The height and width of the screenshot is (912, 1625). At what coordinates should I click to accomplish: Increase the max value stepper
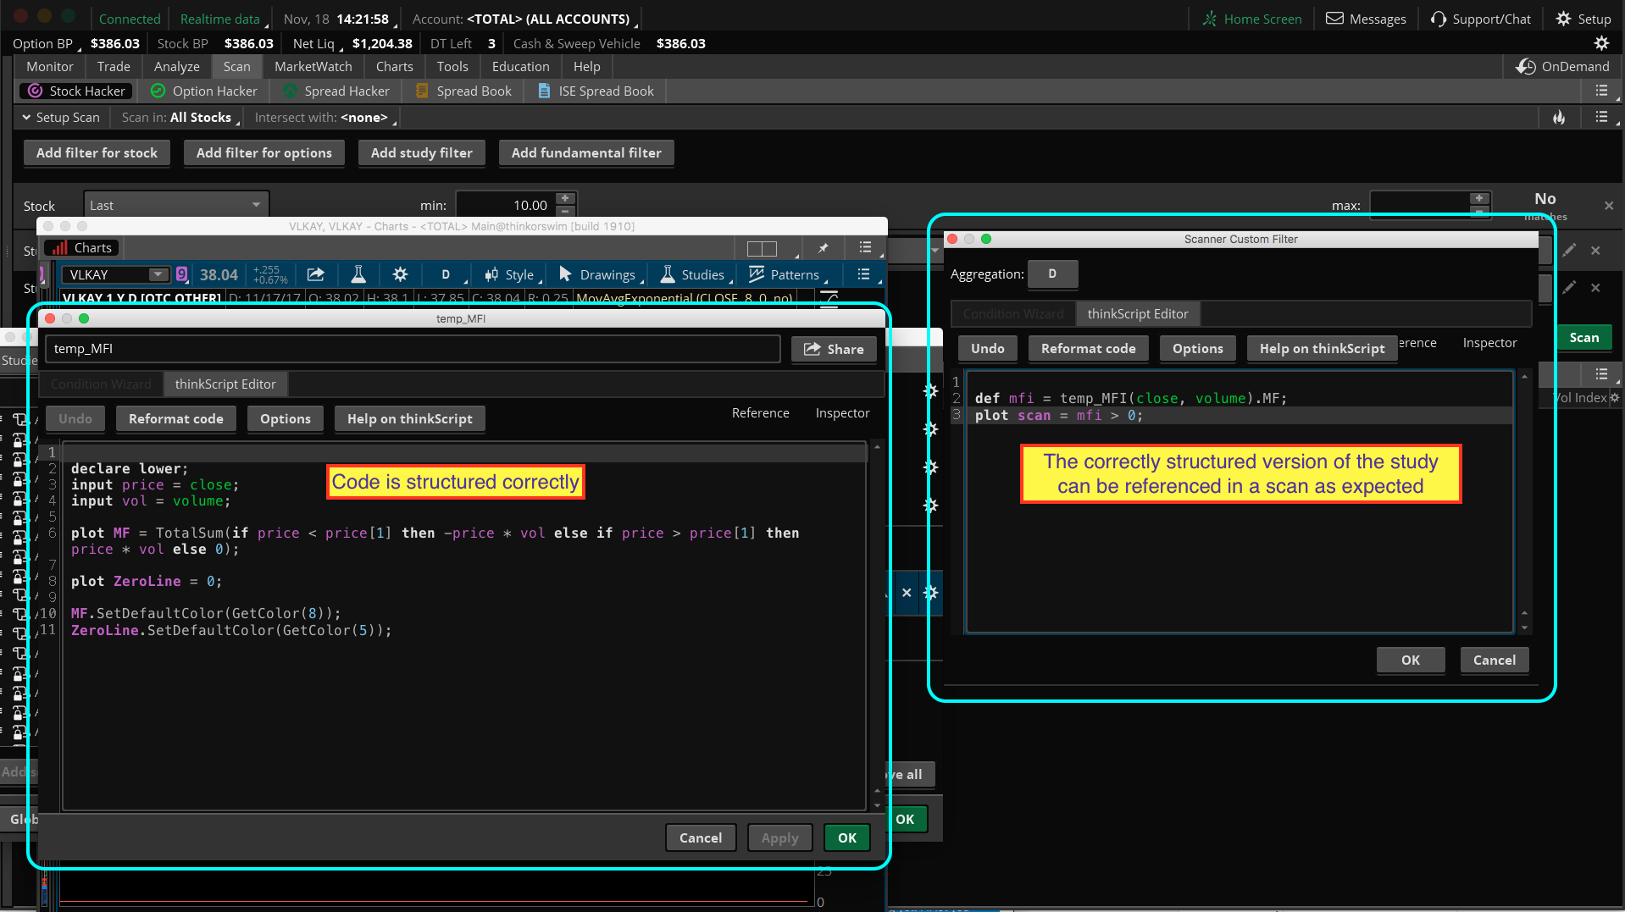click(1479, 198)
